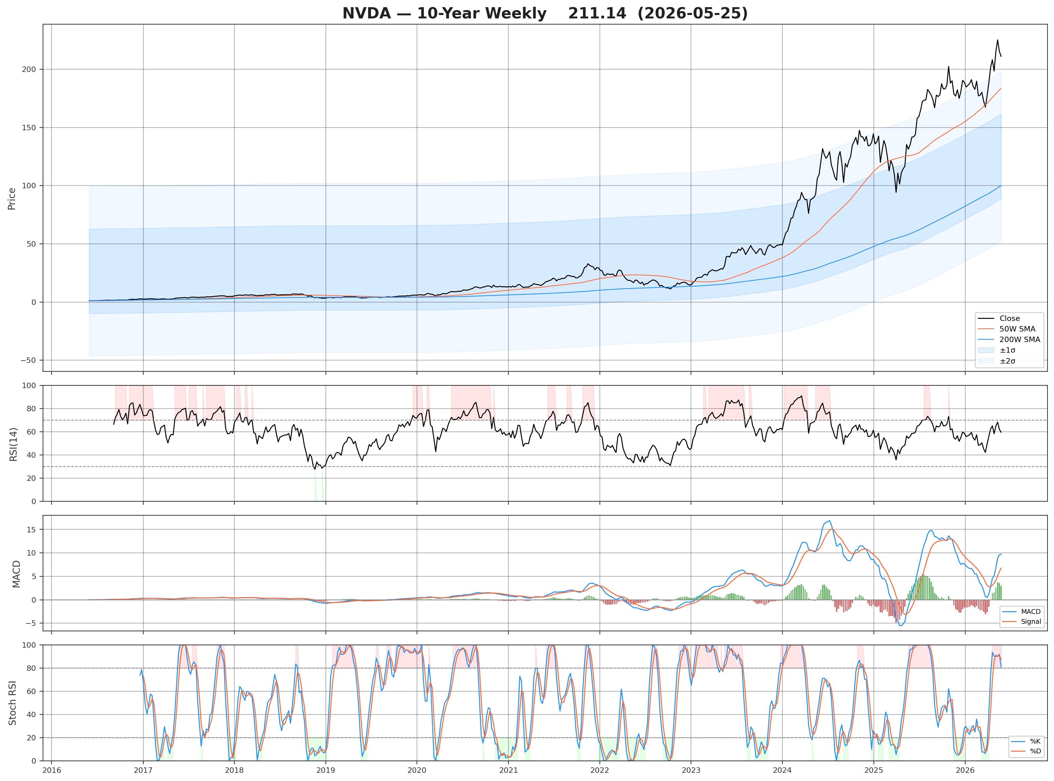
Task: Click the "150" tick on Price axis
Action: 29,128
